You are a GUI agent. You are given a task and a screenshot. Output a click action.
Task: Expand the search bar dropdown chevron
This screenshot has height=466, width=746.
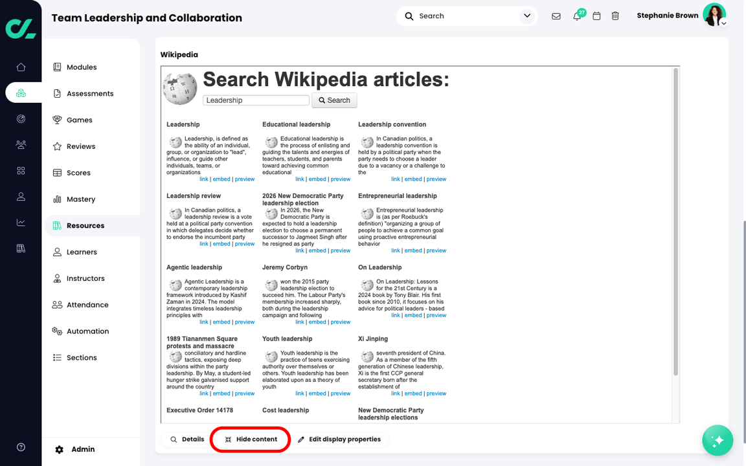(x=526, y=15)
